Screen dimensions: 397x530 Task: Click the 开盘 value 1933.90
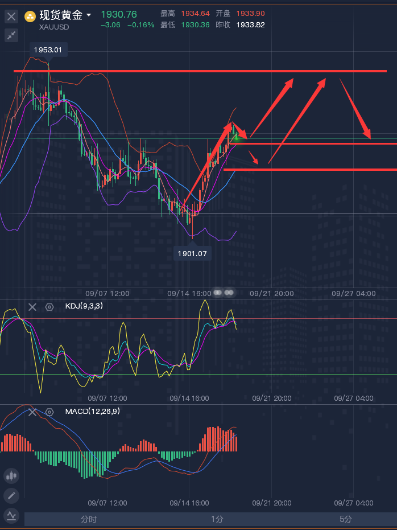(x=250, y=14)
